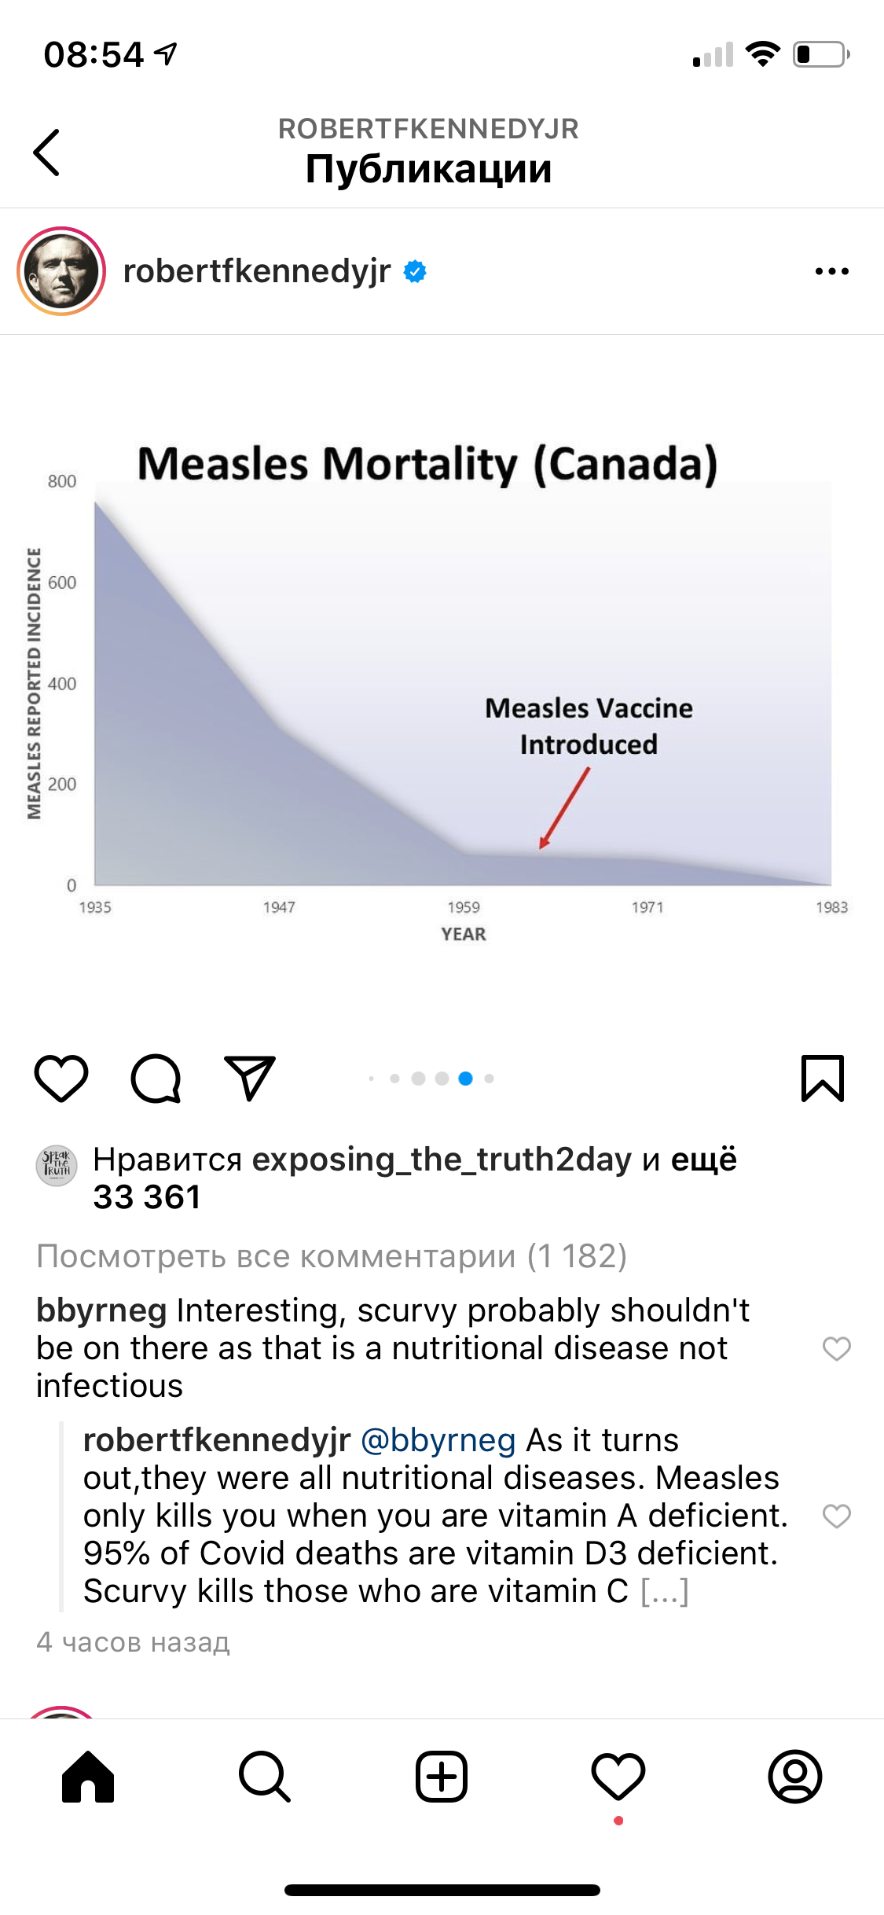Save post with the bookmark icon

(x=822, y=1078)
